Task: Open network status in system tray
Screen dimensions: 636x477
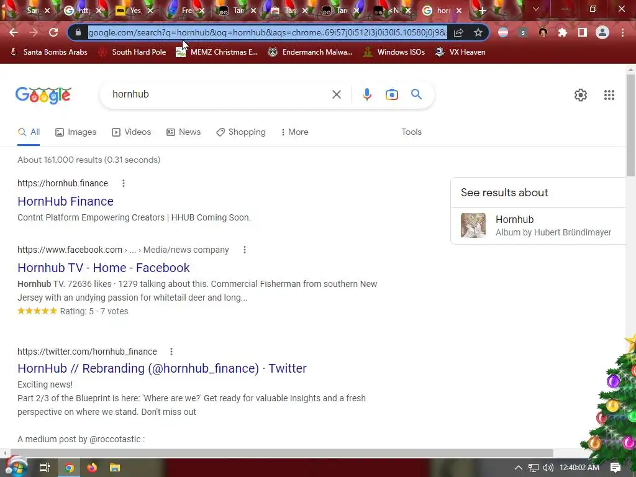Action: tap(534, 468)
